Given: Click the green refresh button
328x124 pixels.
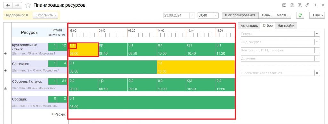Looking at the screenshot, I should point(300,15).
